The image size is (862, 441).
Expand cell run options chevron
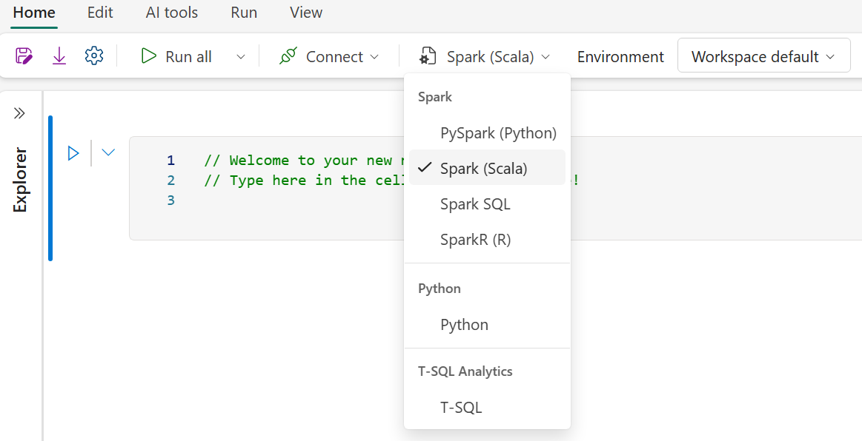pyautogui.click(x=108, y=153)
